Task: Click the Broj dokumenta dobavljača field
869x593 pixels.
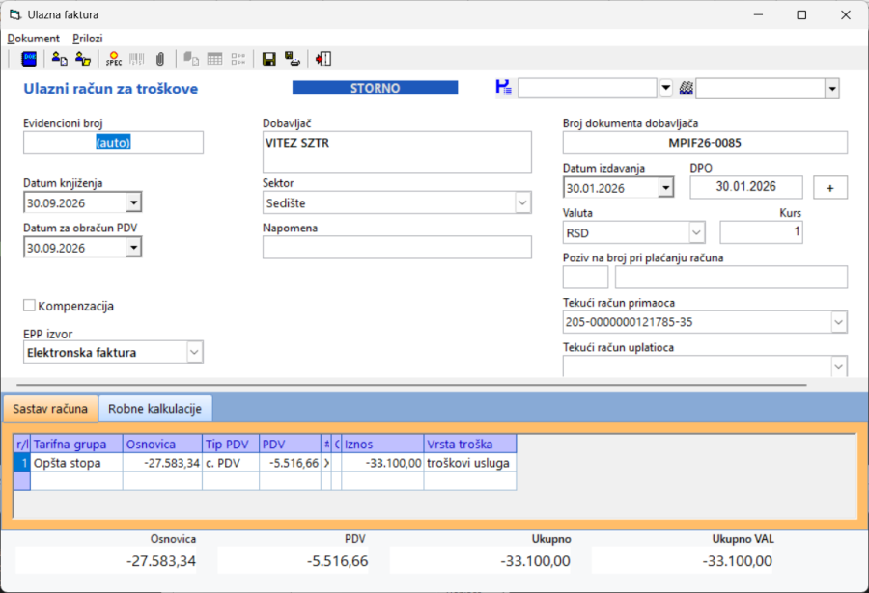Action: click(705, 143)
